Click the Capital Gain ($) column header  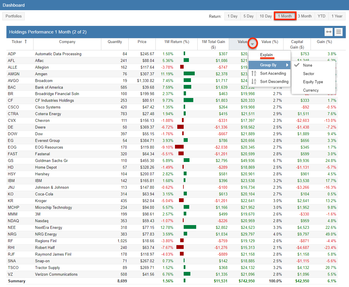pyautogui.click(x=297, y=44)
